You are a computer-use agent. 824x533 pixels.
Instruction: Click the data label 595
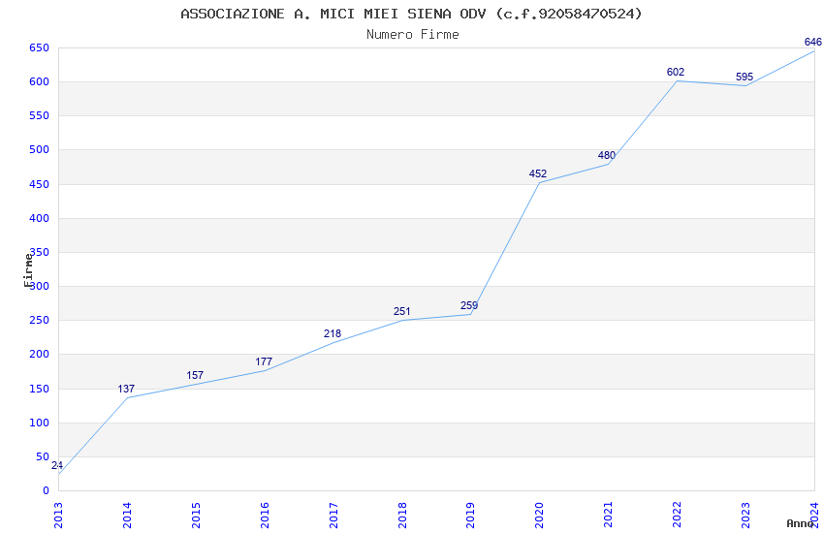[745, 77]
